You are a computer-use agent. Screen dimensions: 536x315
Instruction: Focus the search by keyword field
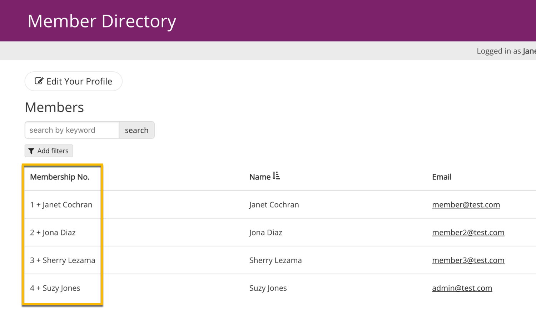click(72, 130)
